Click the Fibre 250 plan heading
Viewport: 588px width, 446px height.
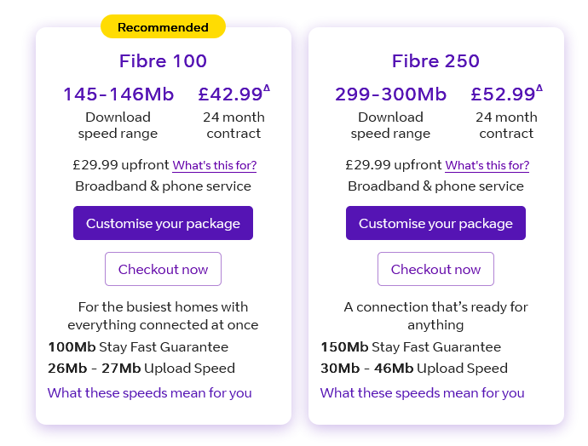click(435, 61)
